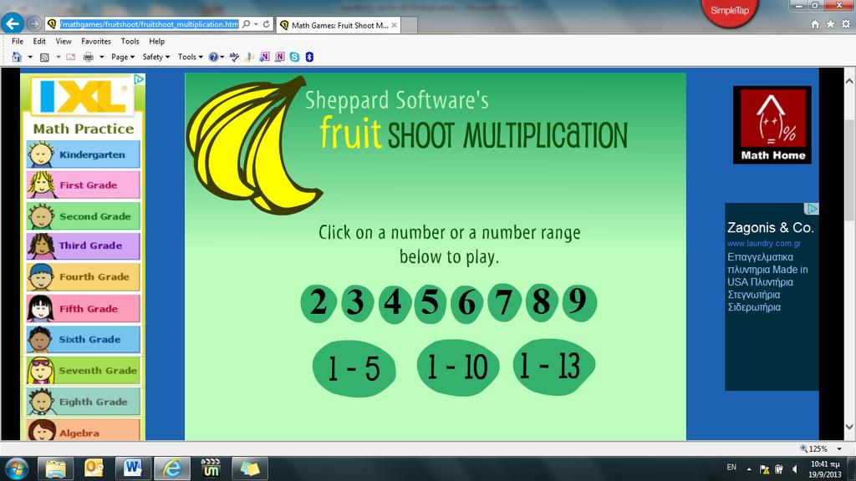This screenshot has height=481, width=856.
Task: Show hidden tray icons arrow
Action: click(x=749, y=469)
